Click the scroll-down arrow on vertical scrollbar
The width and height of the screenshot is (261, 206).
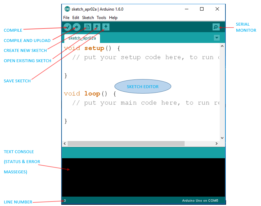coord(222,138)
